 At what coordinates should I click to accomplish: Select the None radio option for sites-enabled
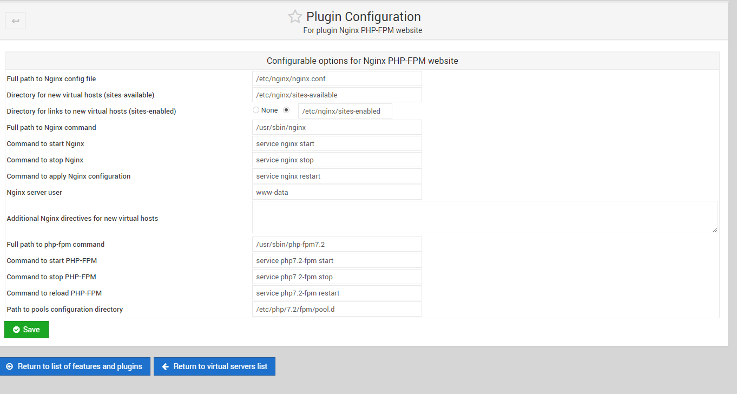(x=256, y=110)
